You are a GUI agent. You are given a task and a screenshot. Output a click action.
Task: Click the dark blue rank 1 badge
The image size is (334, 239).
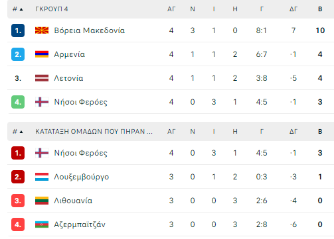18,30
